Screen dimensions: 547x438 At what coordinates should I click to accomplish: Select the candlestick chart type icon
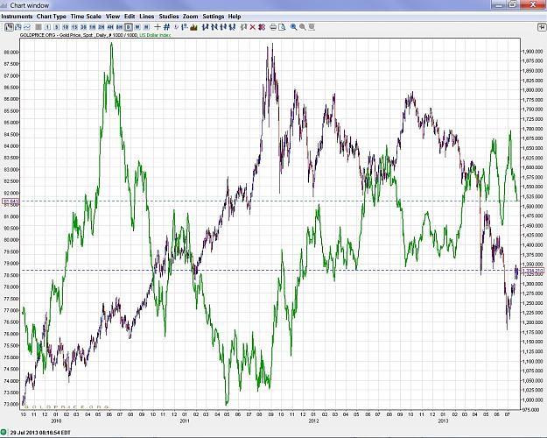(18, 27)
